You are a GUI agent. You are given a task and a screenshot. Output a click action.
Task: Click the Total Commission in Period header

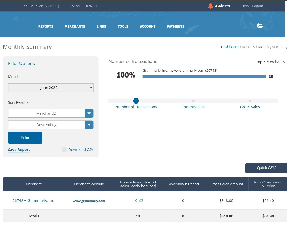coord(268,184)
